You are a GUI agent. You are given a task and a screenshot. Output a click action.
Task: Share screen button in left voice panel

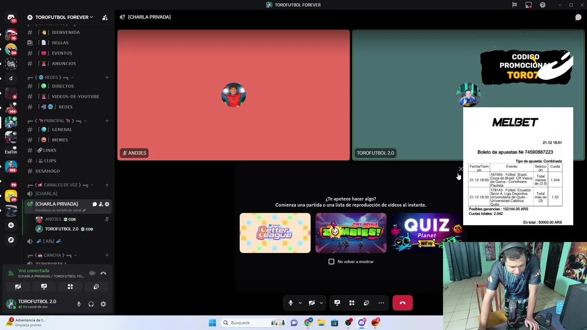click(44, 286)
